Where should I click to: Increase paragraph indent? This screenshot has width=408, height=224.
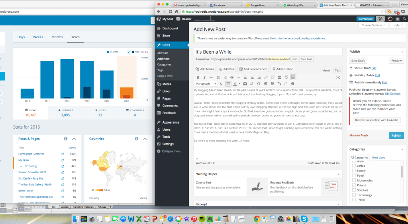tap(272, 84)
